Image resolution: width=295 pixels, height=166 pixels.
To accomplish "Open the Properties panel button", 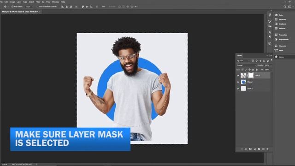I will tap(281, 35).
